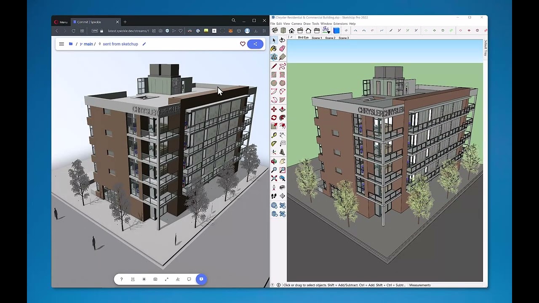Open help in Speckle viewer toolbar
This screenshot has width=539, height=303.
[x=121, y=279]
